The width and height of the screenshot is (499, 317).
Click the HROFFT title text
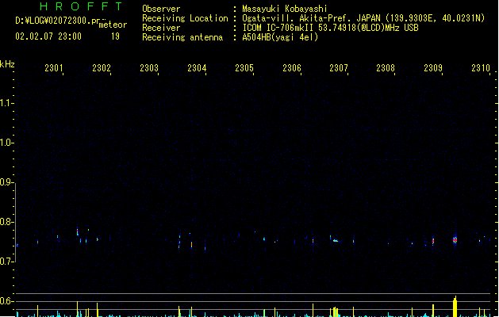coord(81,6)
